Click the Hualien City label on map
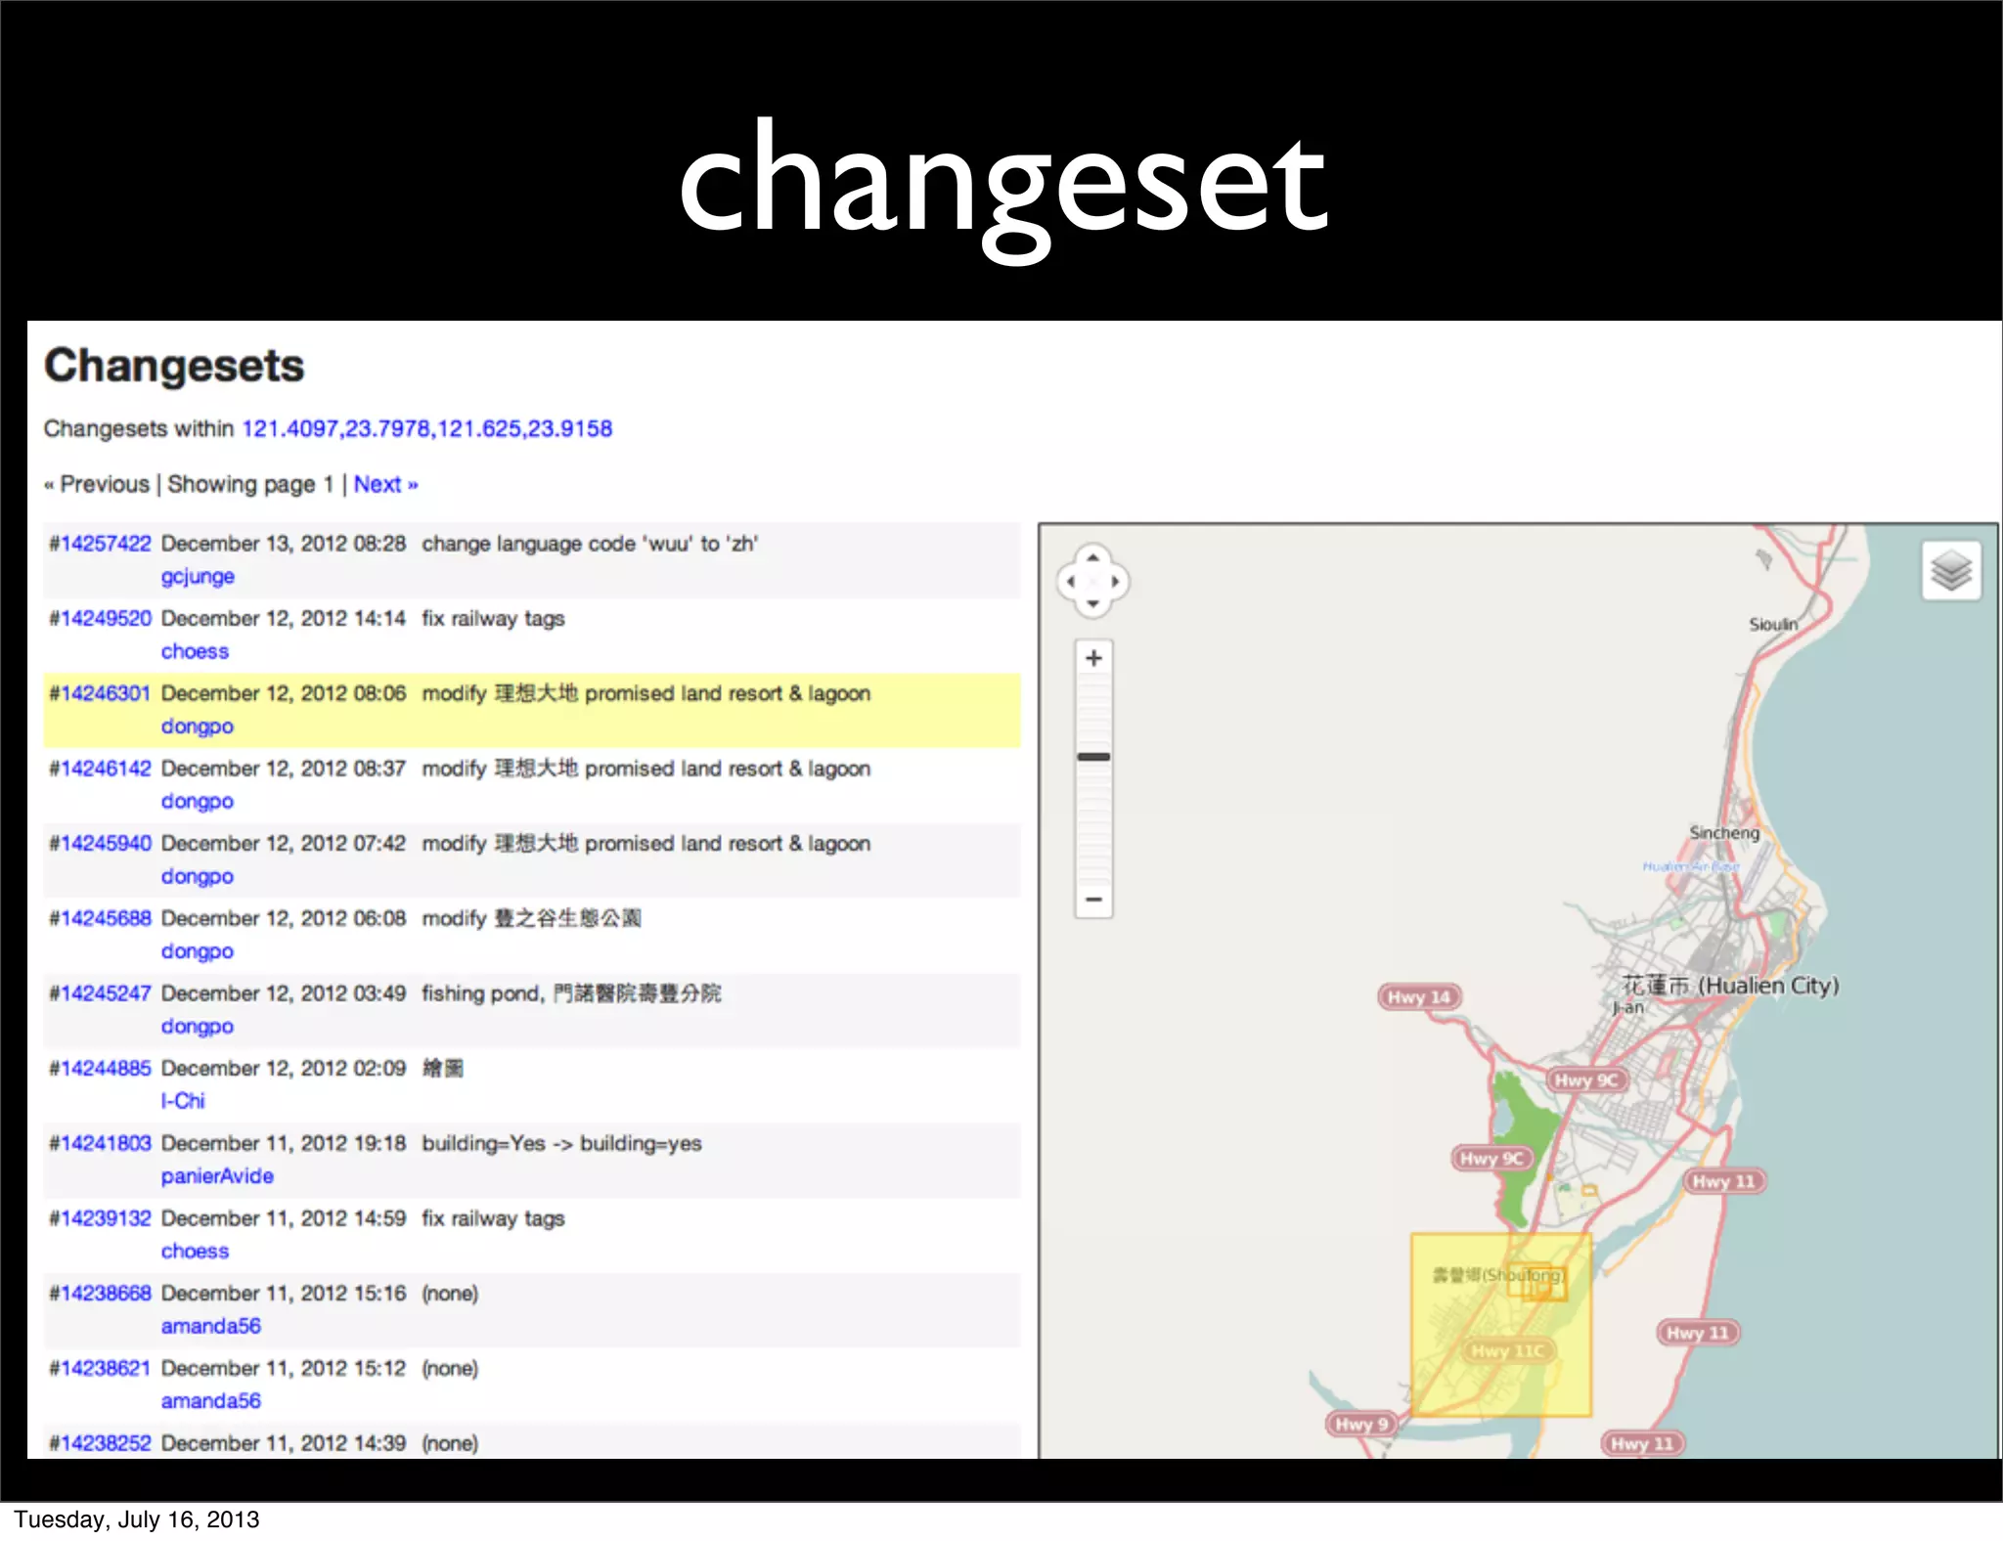 pyautogui.click(x=1731, y=986)
